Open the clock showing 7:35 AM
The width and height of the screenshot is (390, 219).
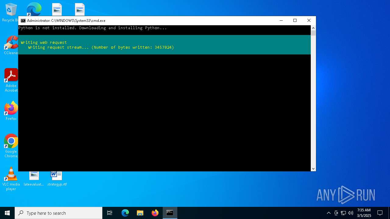(x=364, y=213)
